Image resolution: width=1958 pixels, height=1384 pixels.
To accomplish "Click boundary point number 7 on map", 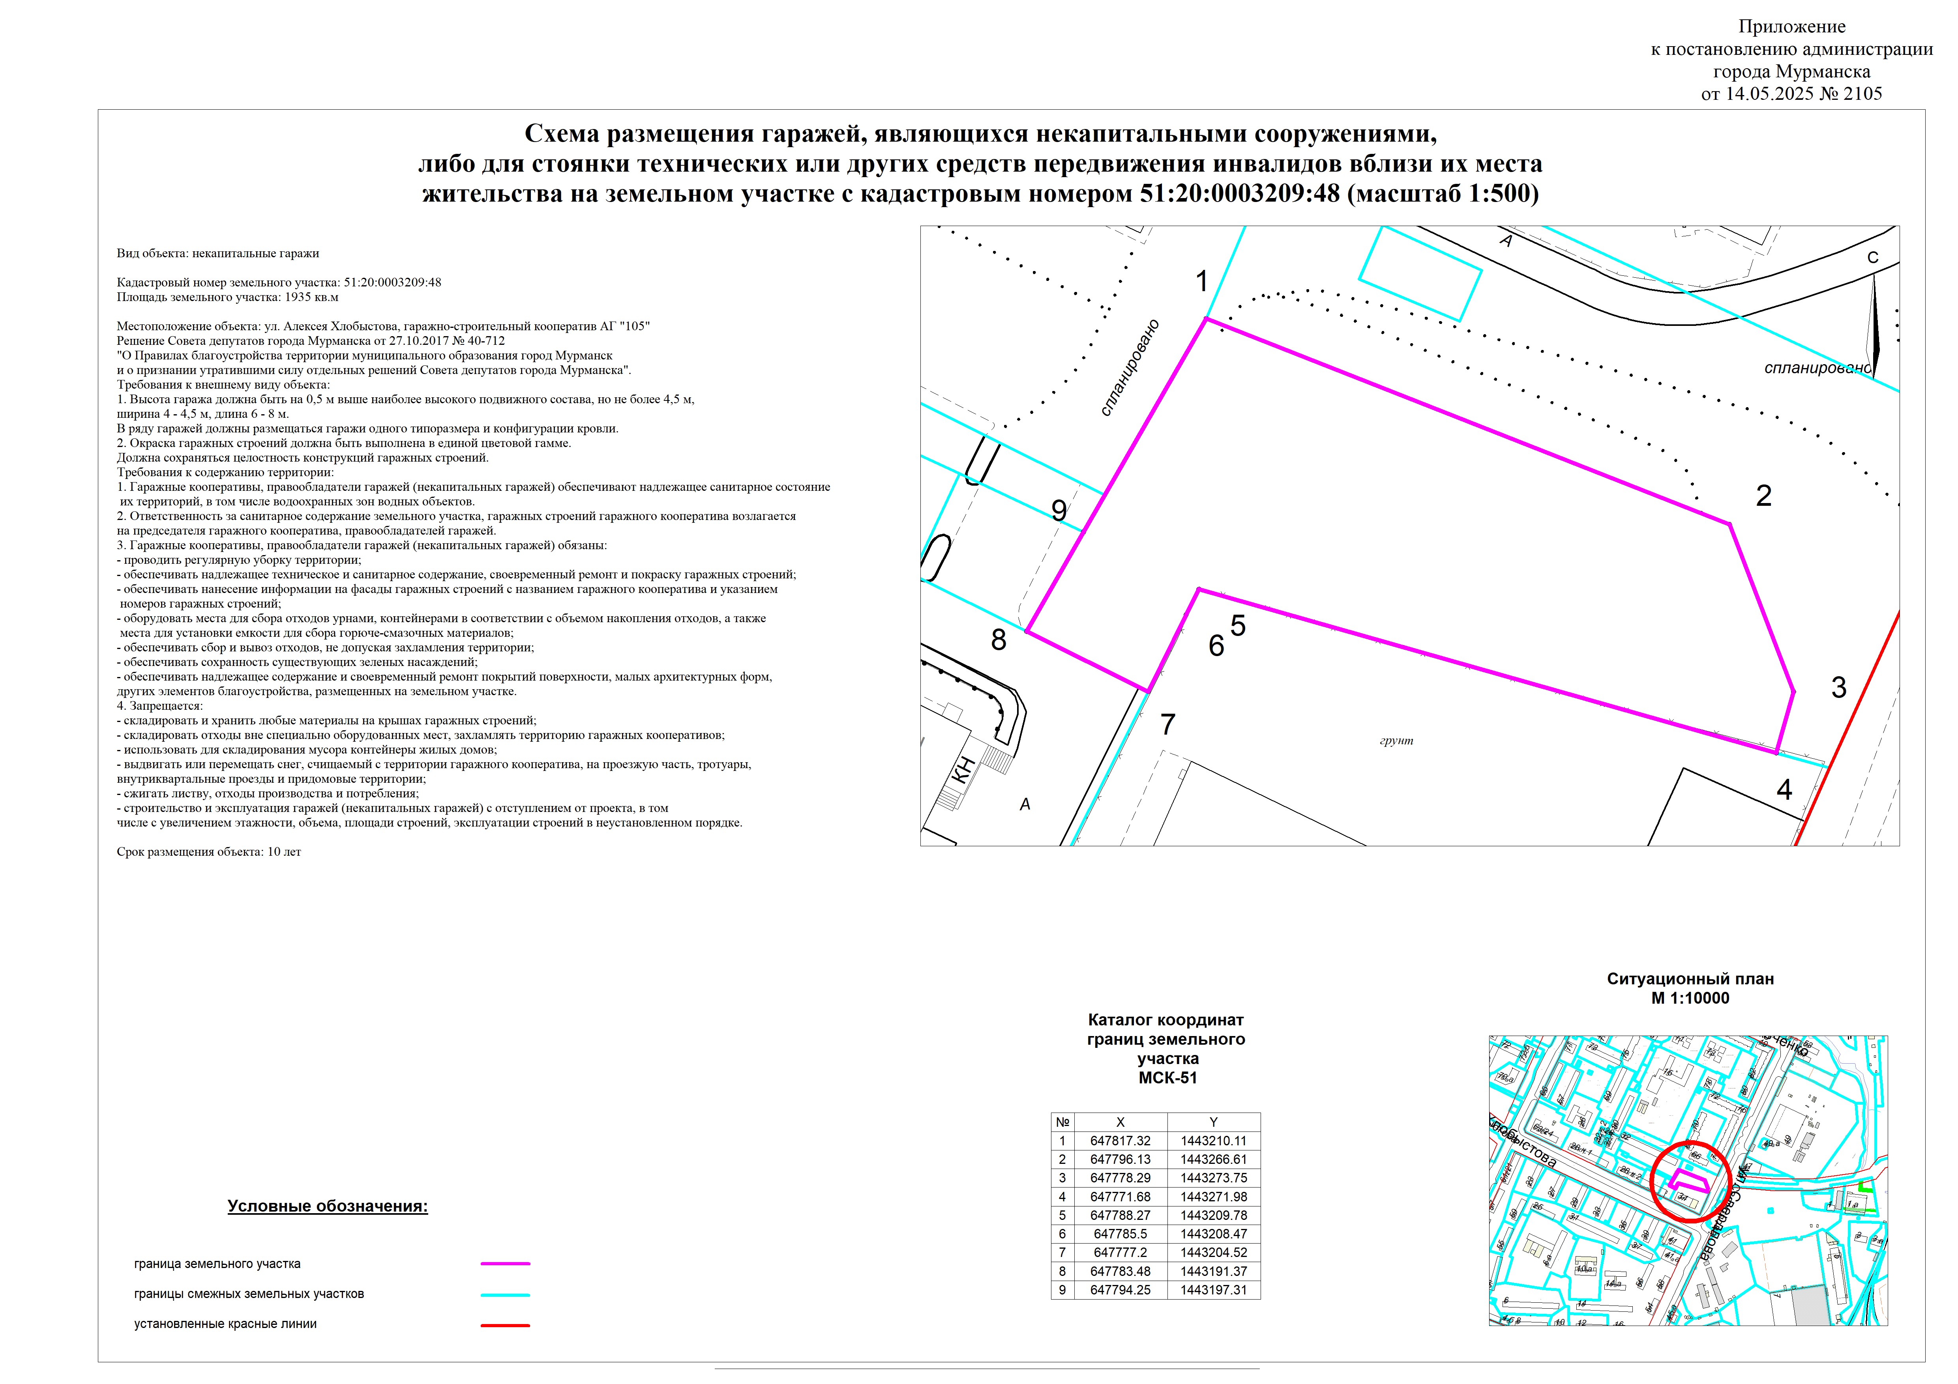I will [1167, 724].
